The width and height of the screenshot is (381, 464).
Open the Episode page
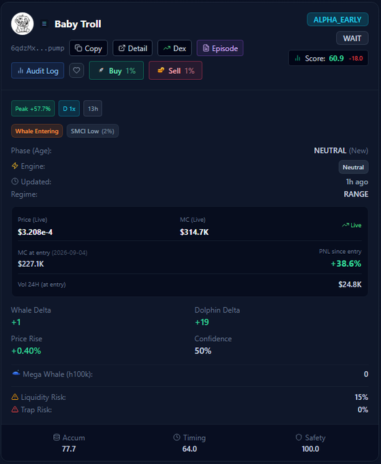(x=220, y=48)
